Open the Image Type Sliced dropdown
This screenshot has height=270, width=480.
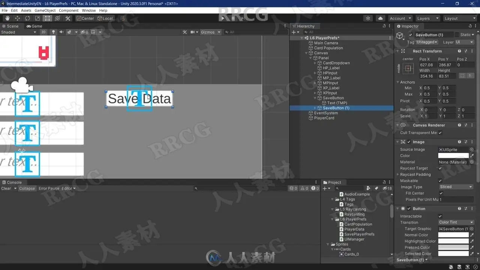click(456, 187)
